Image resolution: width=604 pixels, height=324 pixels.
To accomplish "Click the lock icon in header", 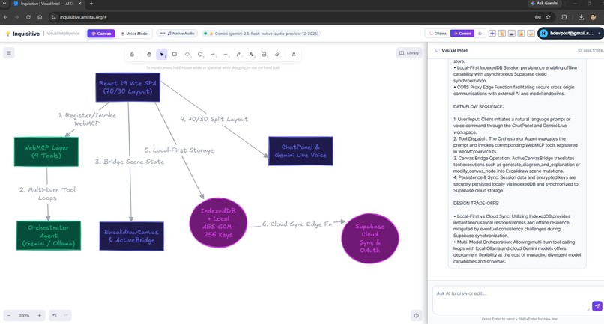I will coord(521,34).
